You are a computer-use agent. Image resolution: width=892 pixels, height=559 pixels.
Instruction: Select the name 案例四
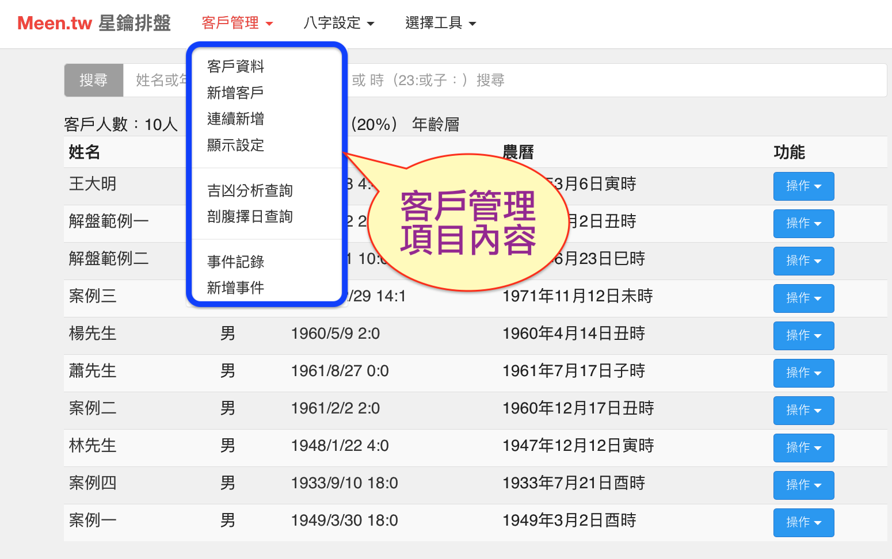[93, 483]
